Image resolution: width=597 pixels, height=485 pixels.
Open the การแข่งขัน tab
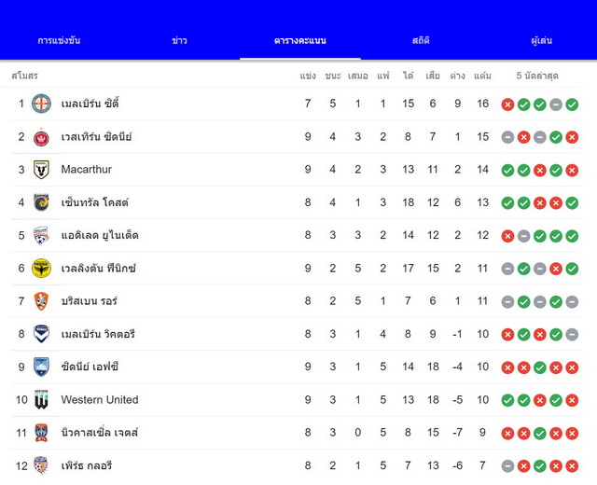[59, 40]
